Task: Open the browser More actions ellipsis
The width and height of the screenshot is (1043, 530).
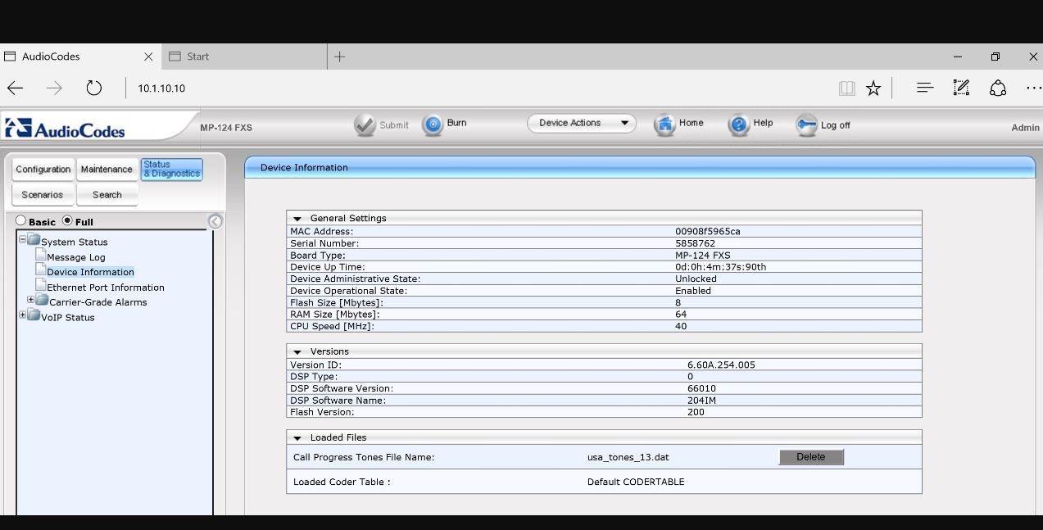Action: coord(1033,88)
